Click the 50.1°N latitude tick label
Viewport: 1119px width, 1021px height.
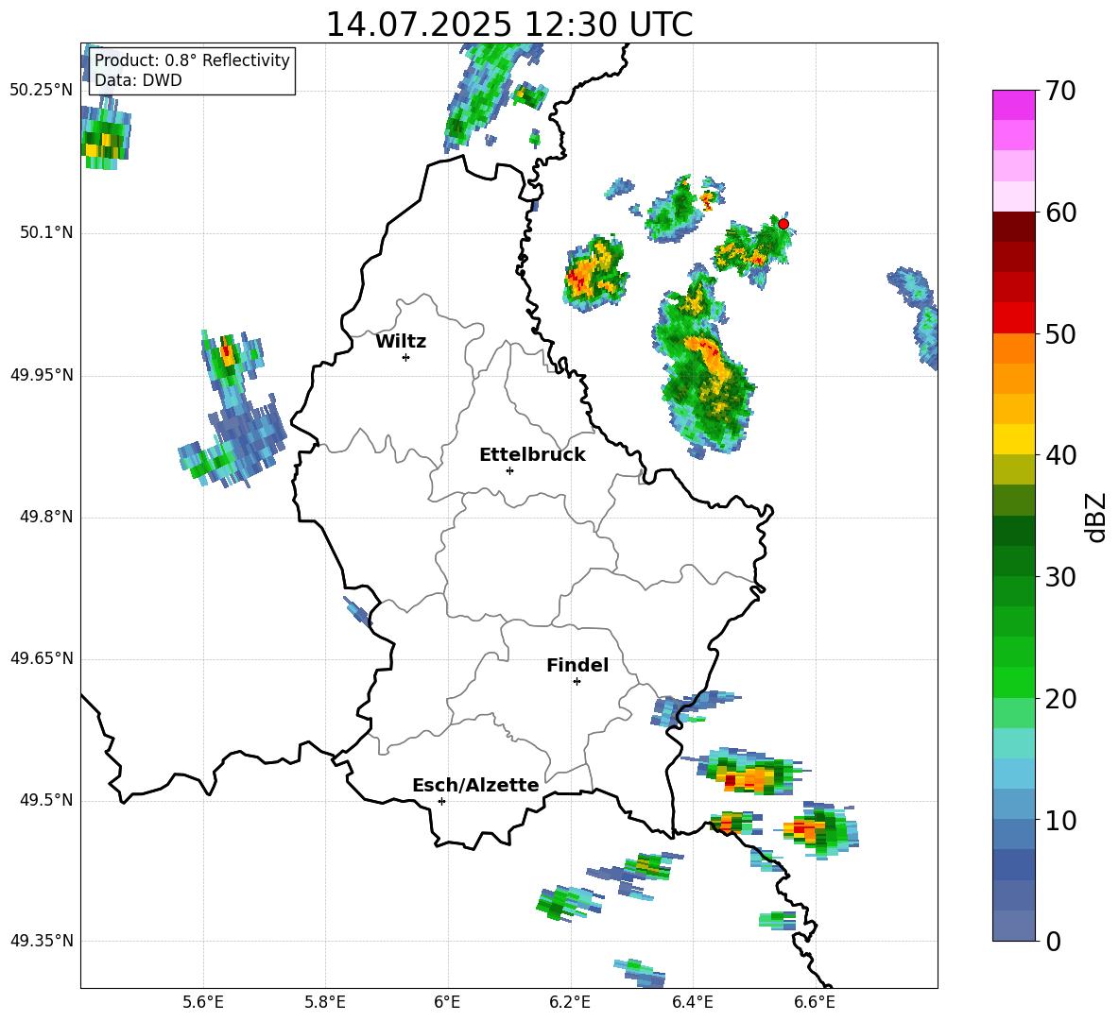45,233
